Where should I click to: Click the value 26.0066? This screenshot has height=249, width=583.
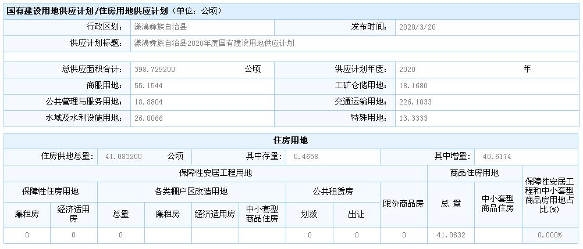click(148, 118)
